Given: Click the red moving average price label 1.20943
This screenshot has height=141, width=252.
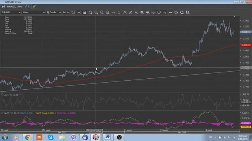Looking at the screenshot, I should click(246, 45).
